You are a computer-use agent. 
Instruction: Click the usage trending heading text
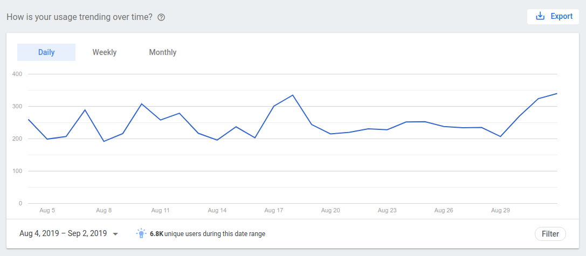[x=79, y=17]
